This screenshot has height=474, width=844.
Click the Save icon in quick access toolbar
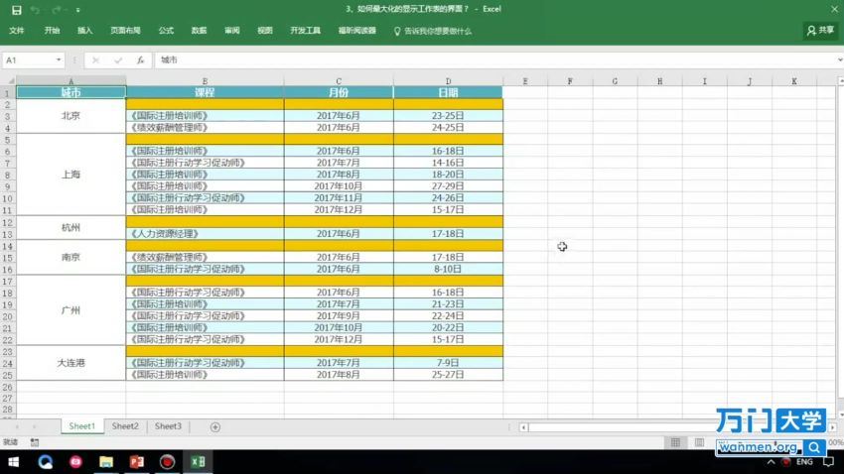16,10
